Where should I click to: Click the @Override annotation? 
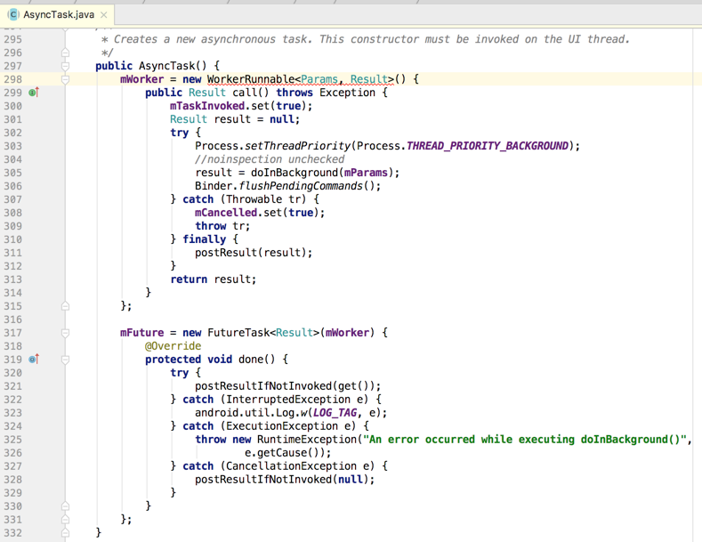[x=173, y=346]
